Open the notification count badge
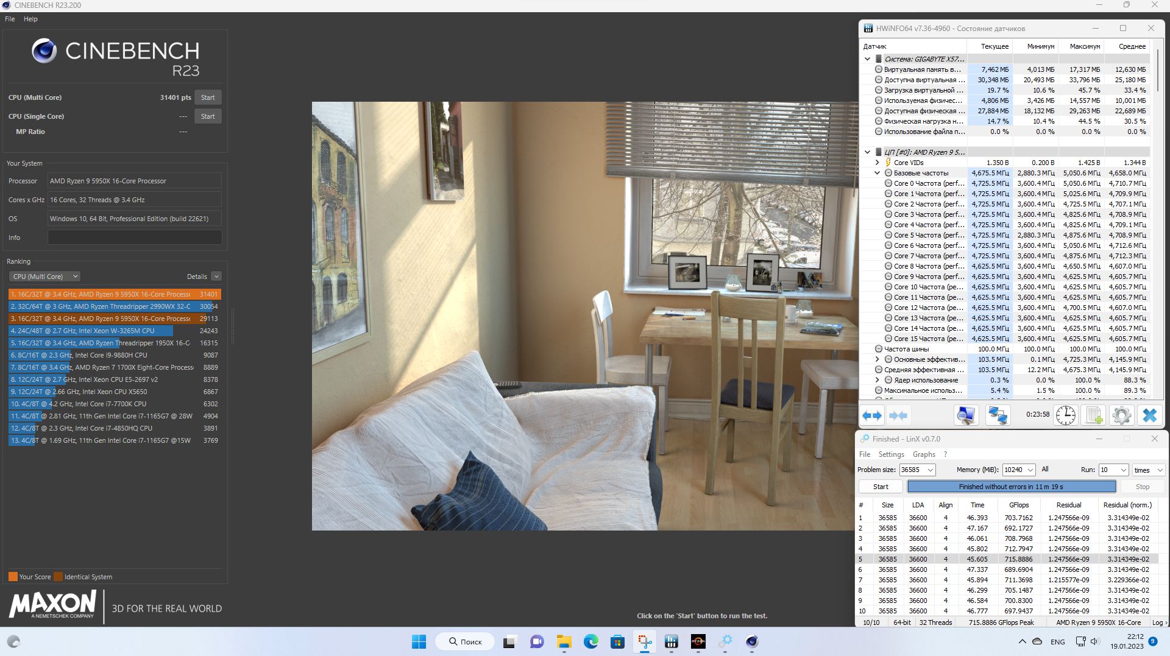This screenshot has width=1170, height=656. click(1153, 641)
